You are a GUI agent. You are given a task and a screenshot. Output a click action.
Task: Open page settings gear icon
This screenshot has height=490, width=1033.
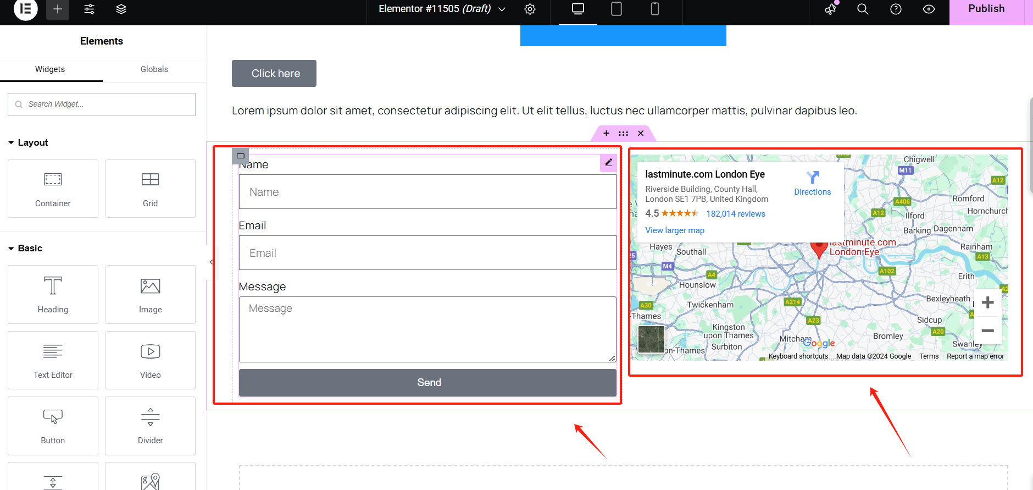[x=530, y=9]
